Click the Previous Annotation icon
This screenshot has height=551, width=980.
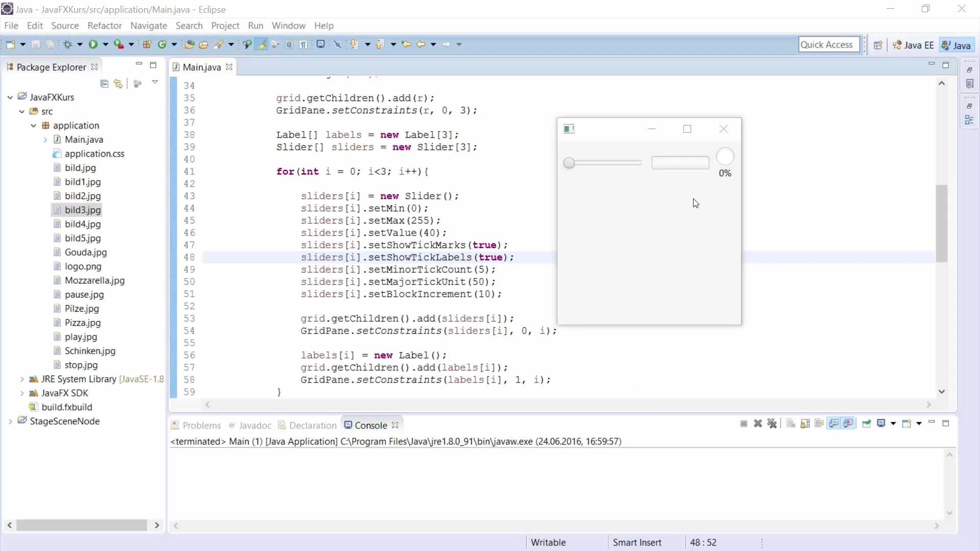click(x=380, y=44)
